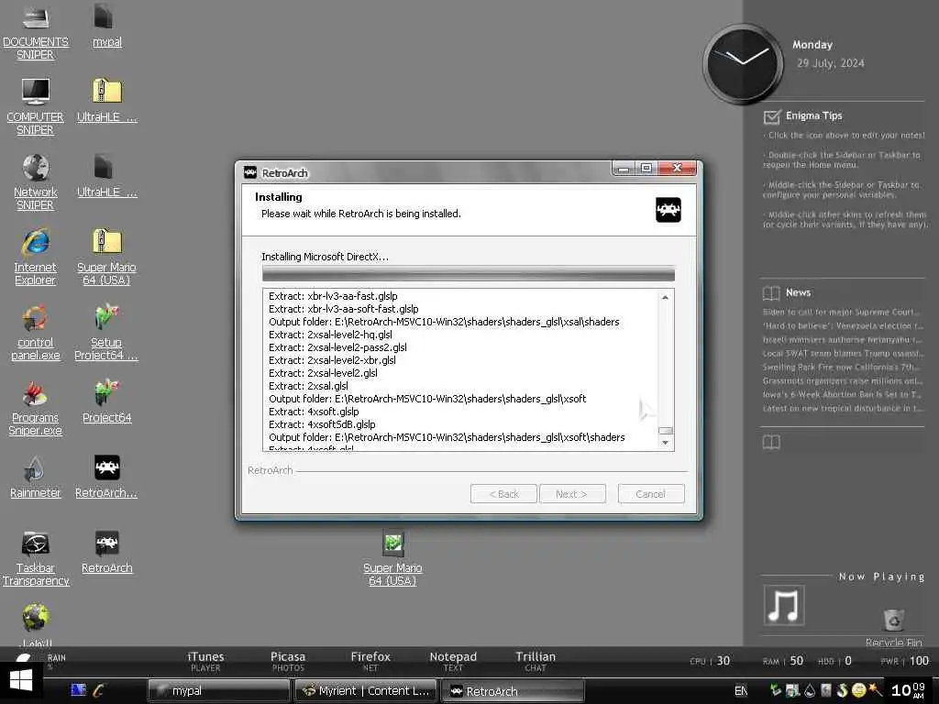Open upper UltraHLE zip archive icon

(x=106, y=101)
